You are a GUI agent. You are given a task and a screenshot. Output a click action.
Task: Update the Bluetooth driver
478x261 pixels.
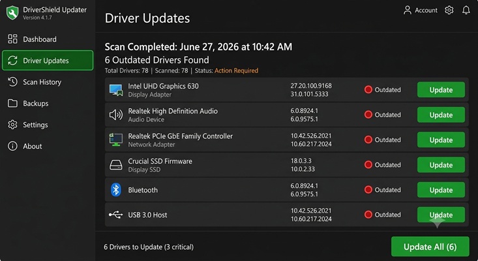click(441, 190)
